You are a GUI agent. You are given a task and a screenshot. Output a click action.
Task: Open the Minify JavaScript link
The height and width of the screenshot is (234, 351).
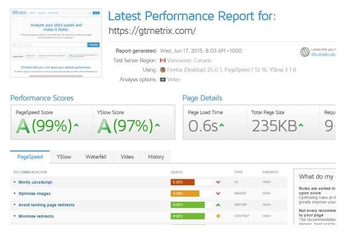point(35,182)
